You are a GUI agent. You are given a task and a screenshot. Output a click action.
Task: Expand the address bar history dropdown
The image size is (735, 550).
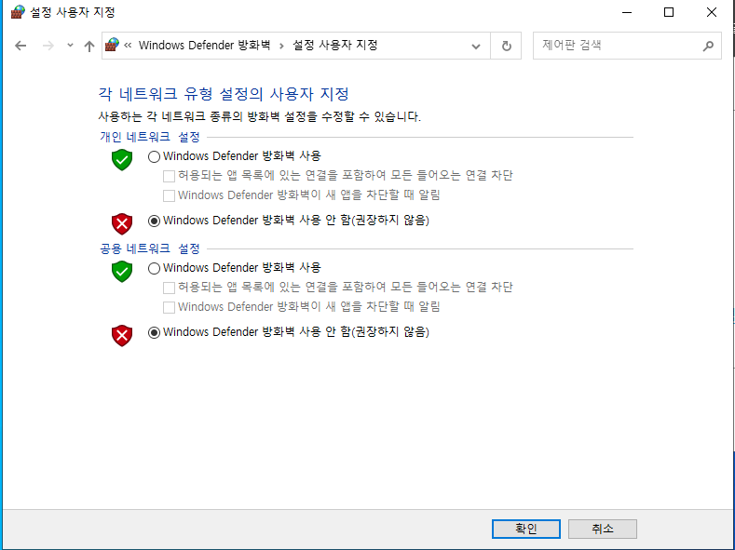(476, 46)
